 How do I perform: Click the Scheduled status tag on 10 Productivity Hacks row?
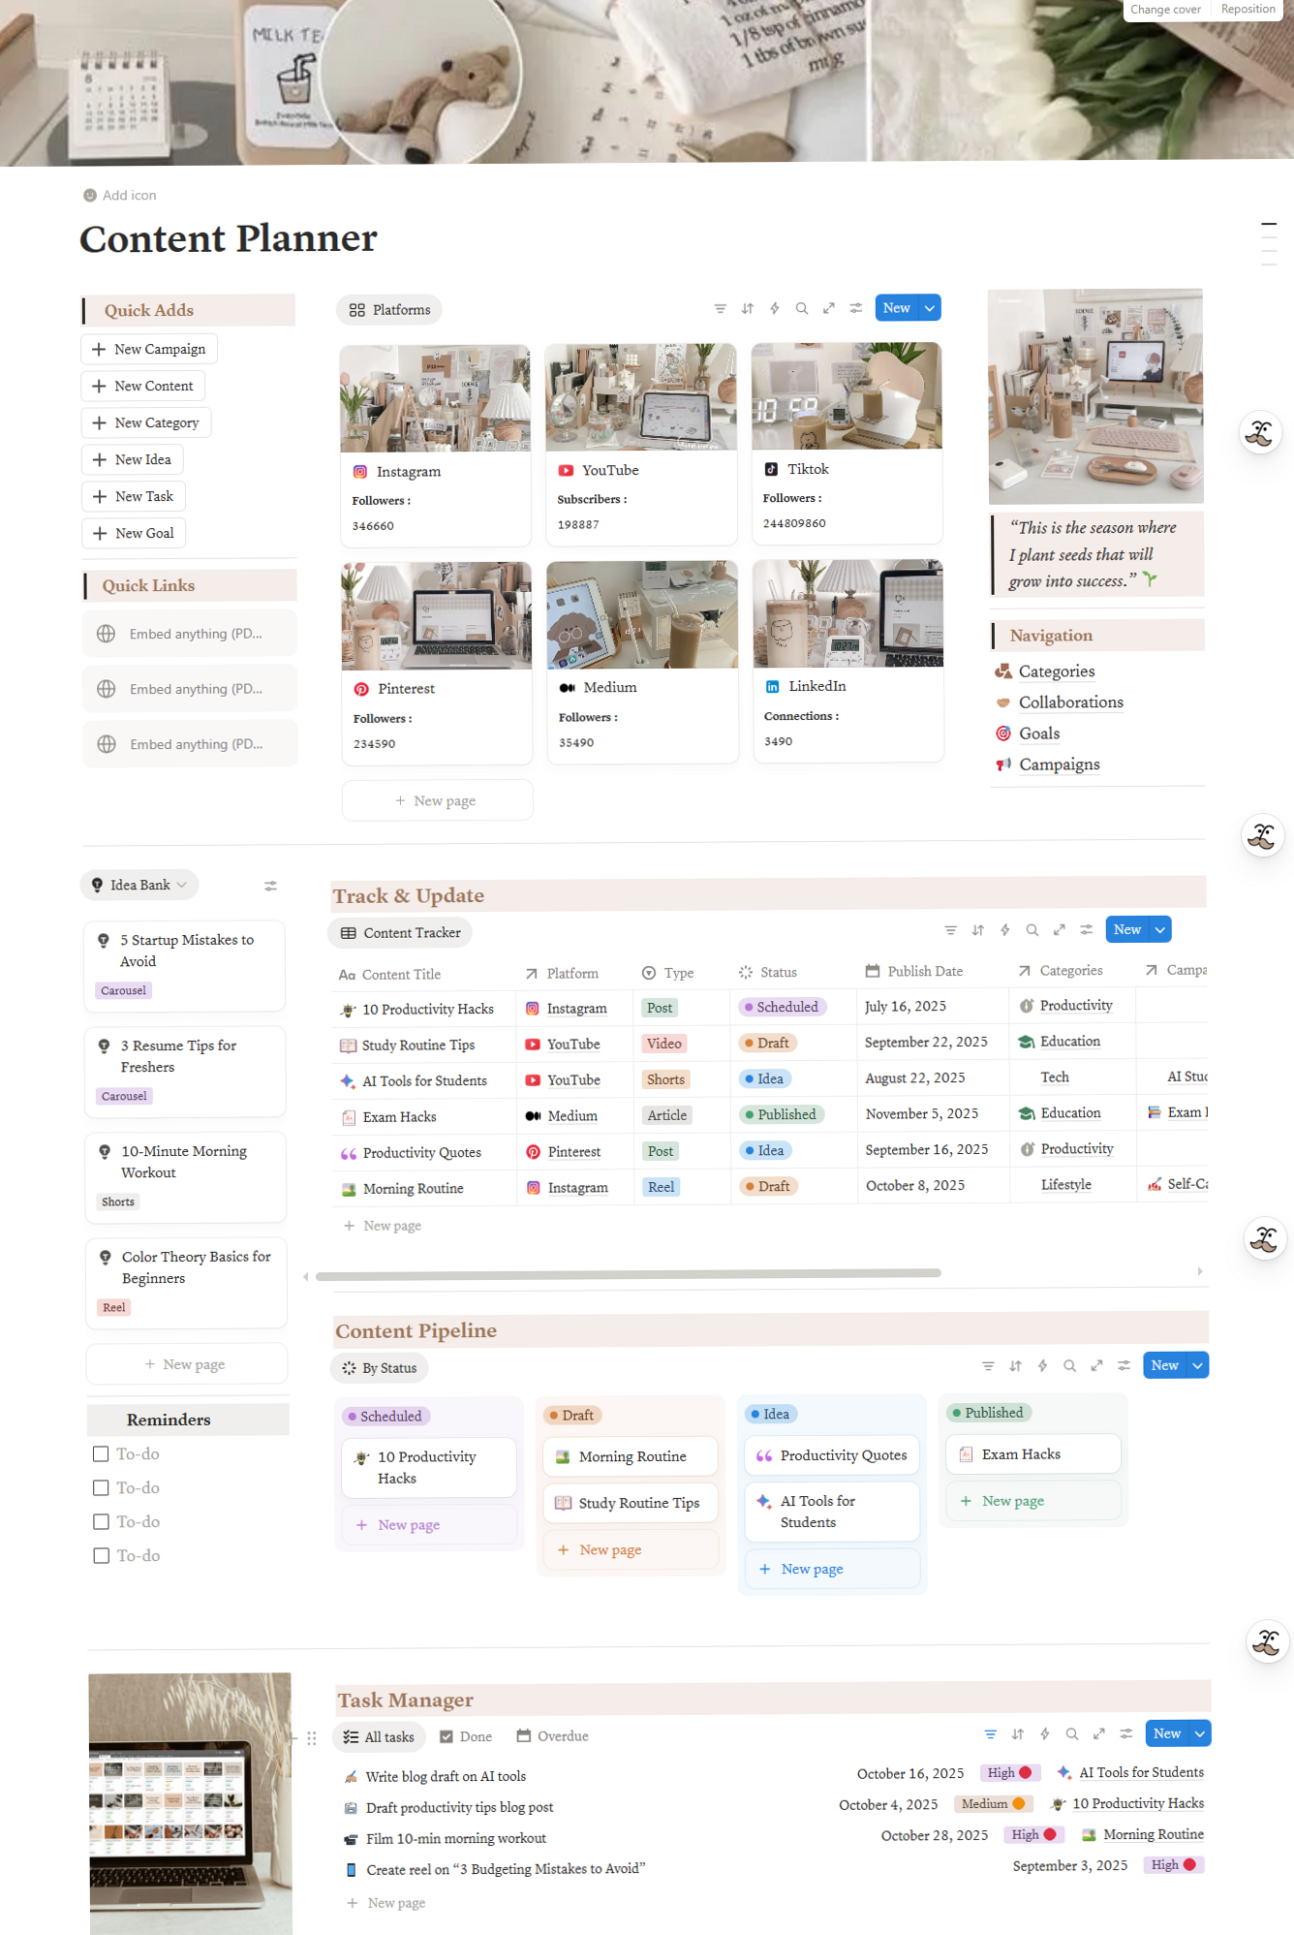[x=782, y=1007]
